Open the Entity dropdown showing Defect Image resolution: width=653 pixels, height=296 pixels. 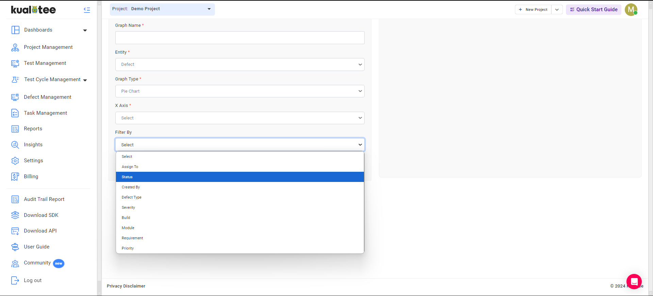(x=239, y=64)
